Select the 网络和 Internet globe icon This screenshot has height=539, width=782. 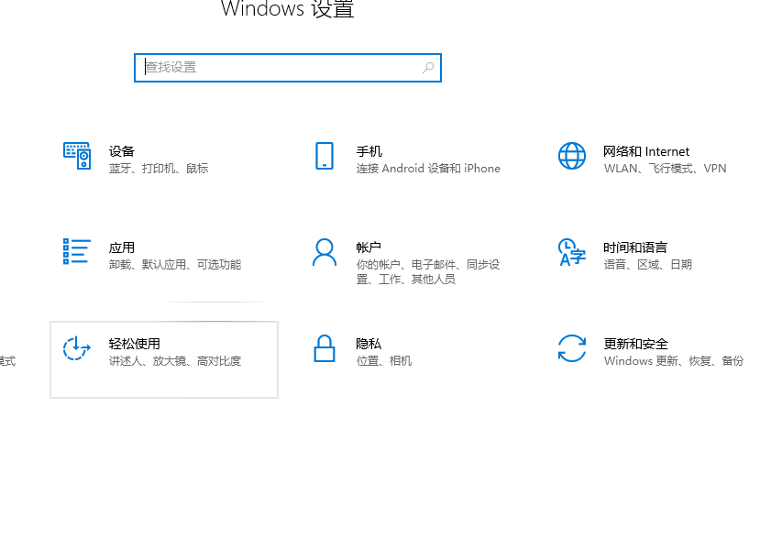point(571,156)
